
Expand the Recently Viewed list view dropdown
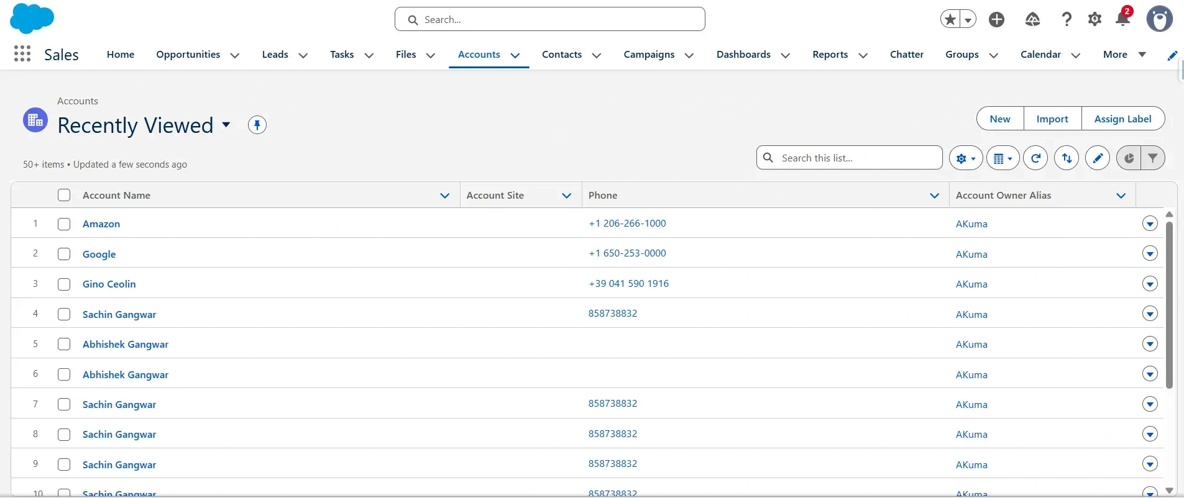point(226,125)
